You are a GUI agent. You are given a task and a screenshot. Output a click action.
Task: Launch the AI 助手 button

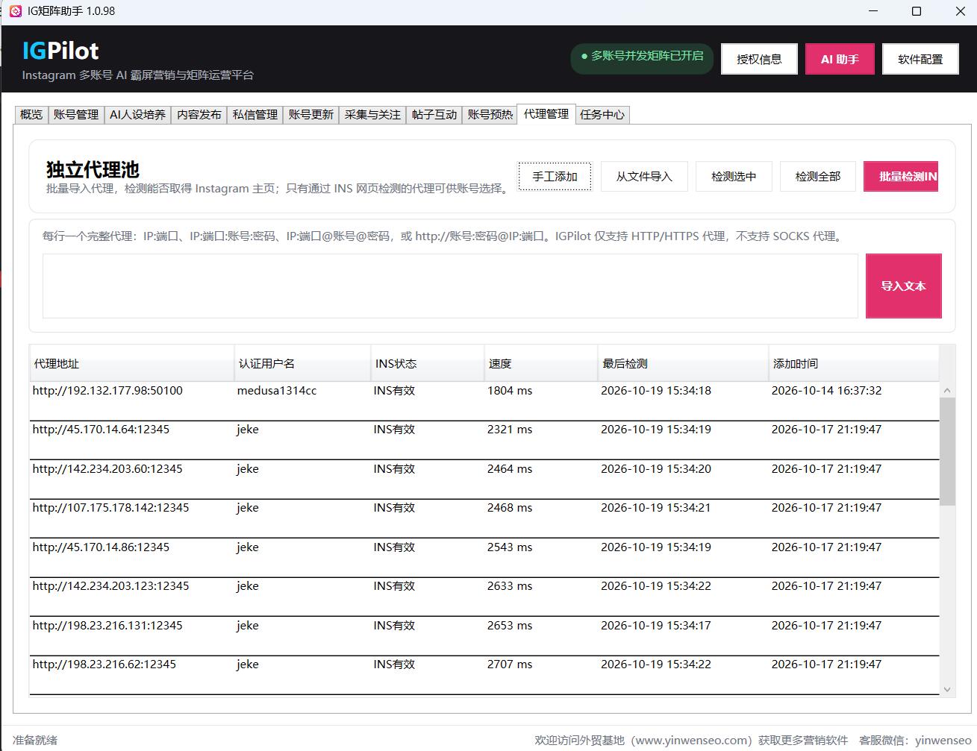tap(840, 59)
